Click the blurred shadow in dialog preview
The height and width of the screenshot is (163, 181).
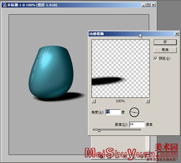tap(107, 81)
